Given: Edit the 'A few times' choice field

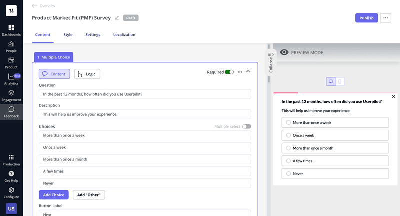Looking at the screenshot, I should pyautogui.click(x=145, y=171).
